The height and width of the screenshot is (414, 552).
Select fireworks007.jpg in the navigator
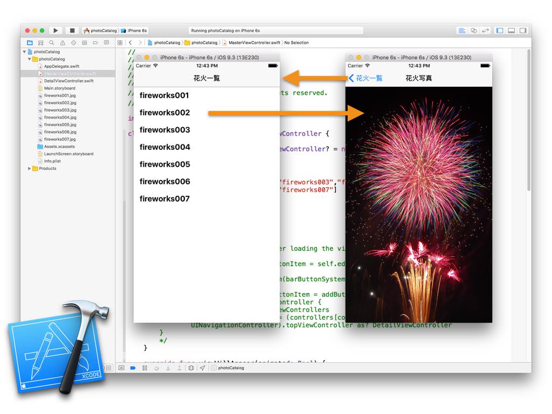point(60,140)
